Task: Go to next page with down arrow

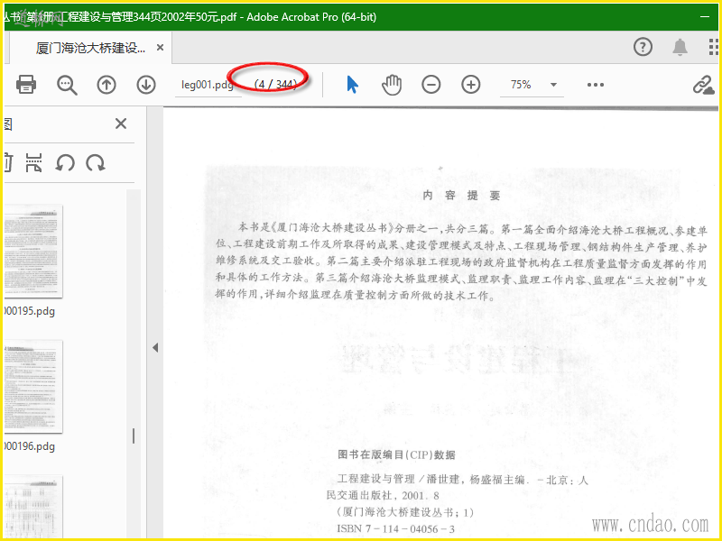Action: [146, 85]
